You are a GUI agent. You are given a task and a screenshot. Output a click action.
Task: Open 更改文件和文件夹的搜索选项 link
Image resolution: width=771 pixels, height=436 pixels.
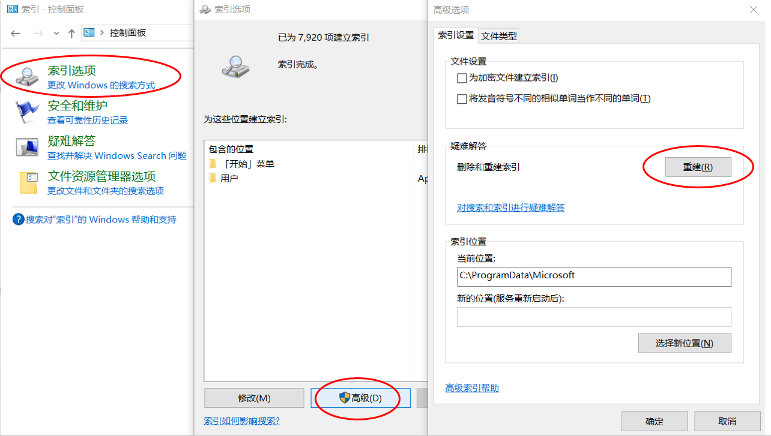coord(106,191)
